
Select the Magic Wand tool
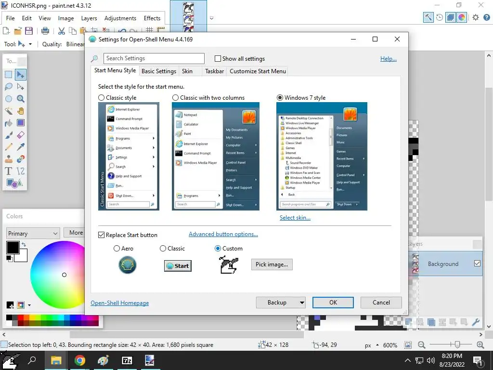point(9,111)
